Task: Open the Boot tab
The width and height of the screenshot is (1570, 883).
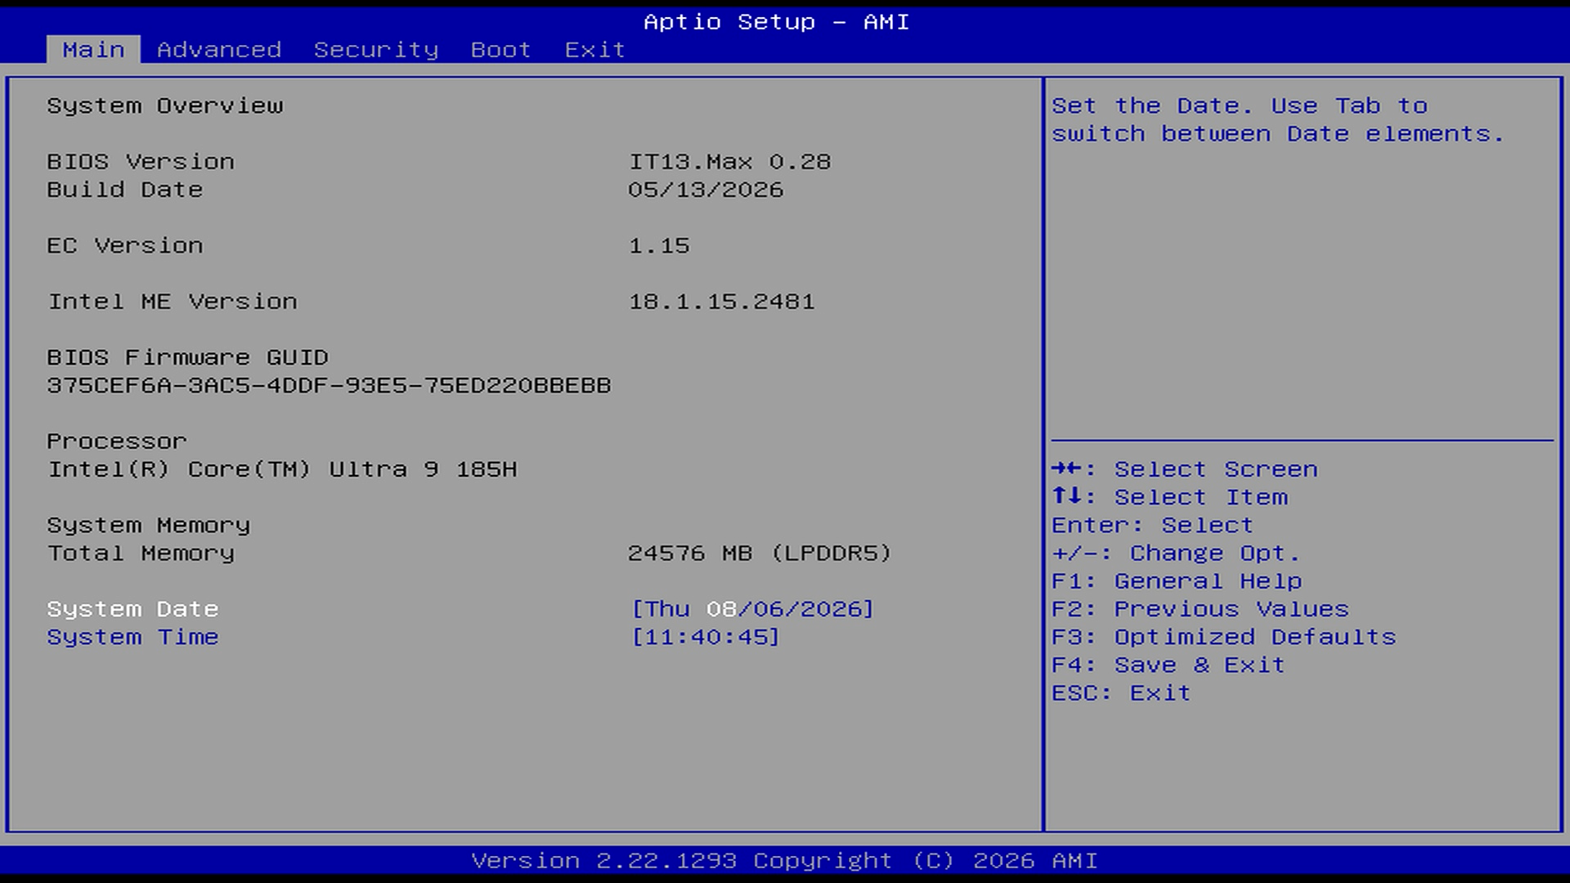Action: tap(500, 50)
